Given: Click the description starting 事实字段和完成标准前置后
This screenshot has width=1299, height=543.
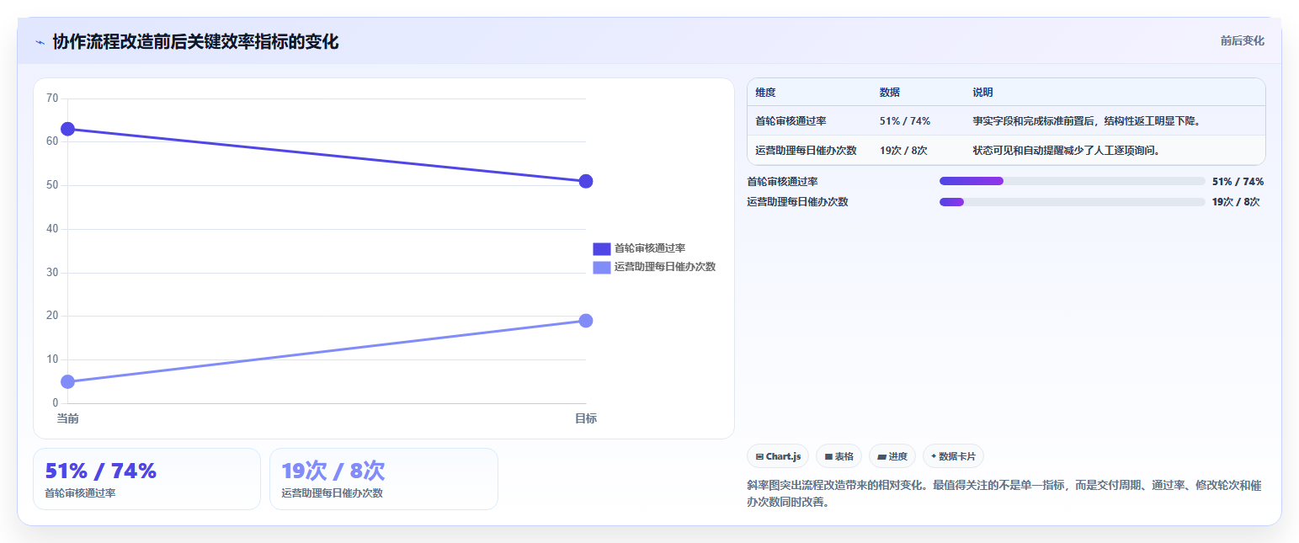Looking at the screenshot, I should coord(1086,120).
